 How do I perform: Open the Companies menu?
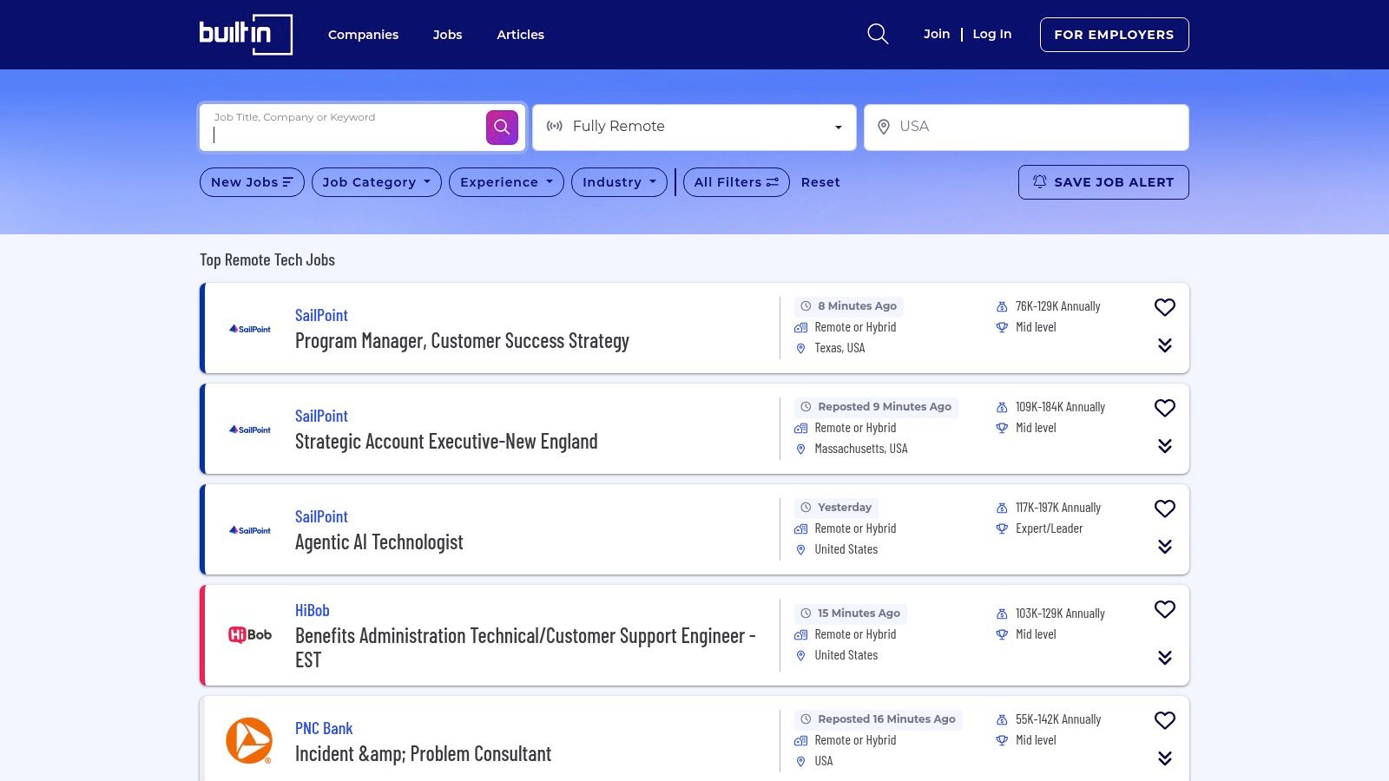[x=363, y=35]
